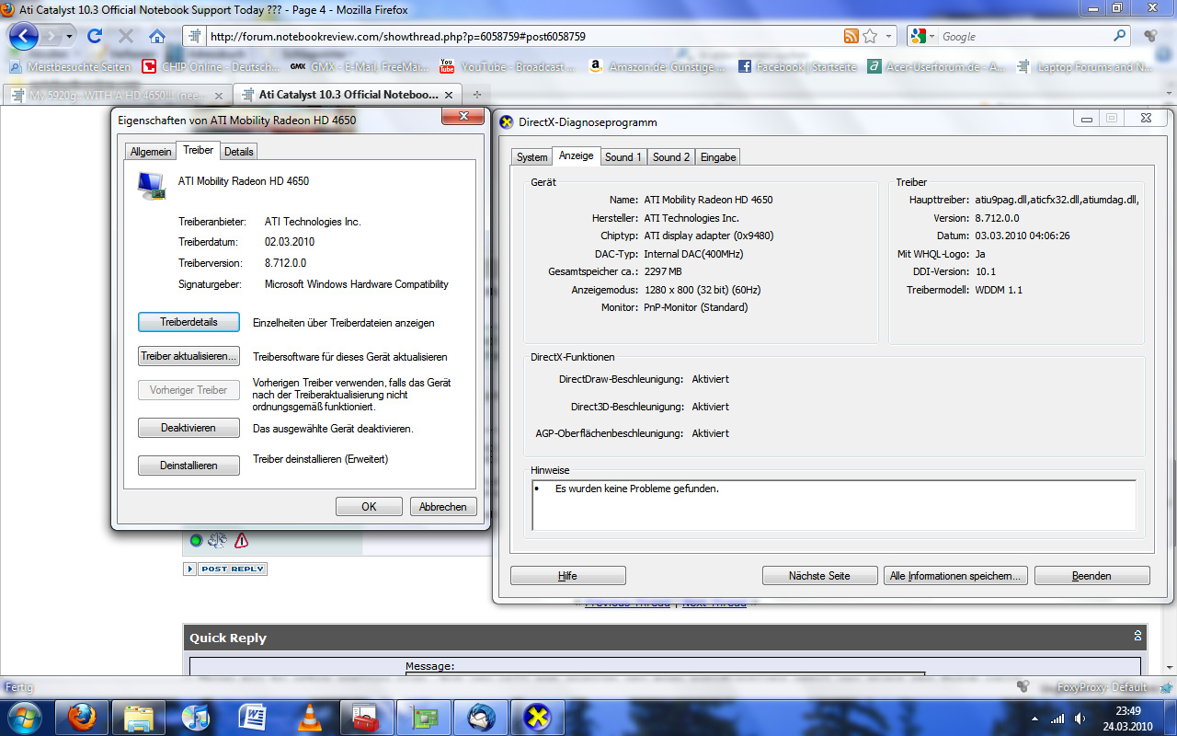Go to the Firefox home page icon
1177x736 pixels.
tap(157, 37)
